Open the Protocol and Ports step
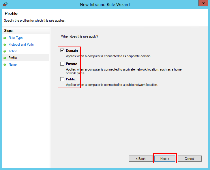The height and width of the screenshot is (170, 210). [x=21, y=45]
